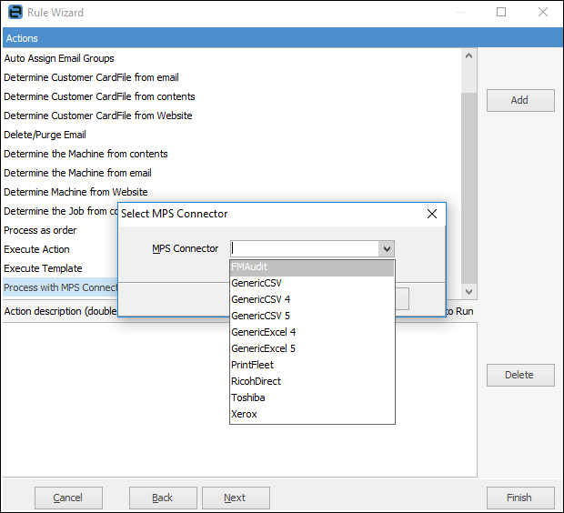Click the Finish button
Screen dimensions: 564x513
pos(520,498)
